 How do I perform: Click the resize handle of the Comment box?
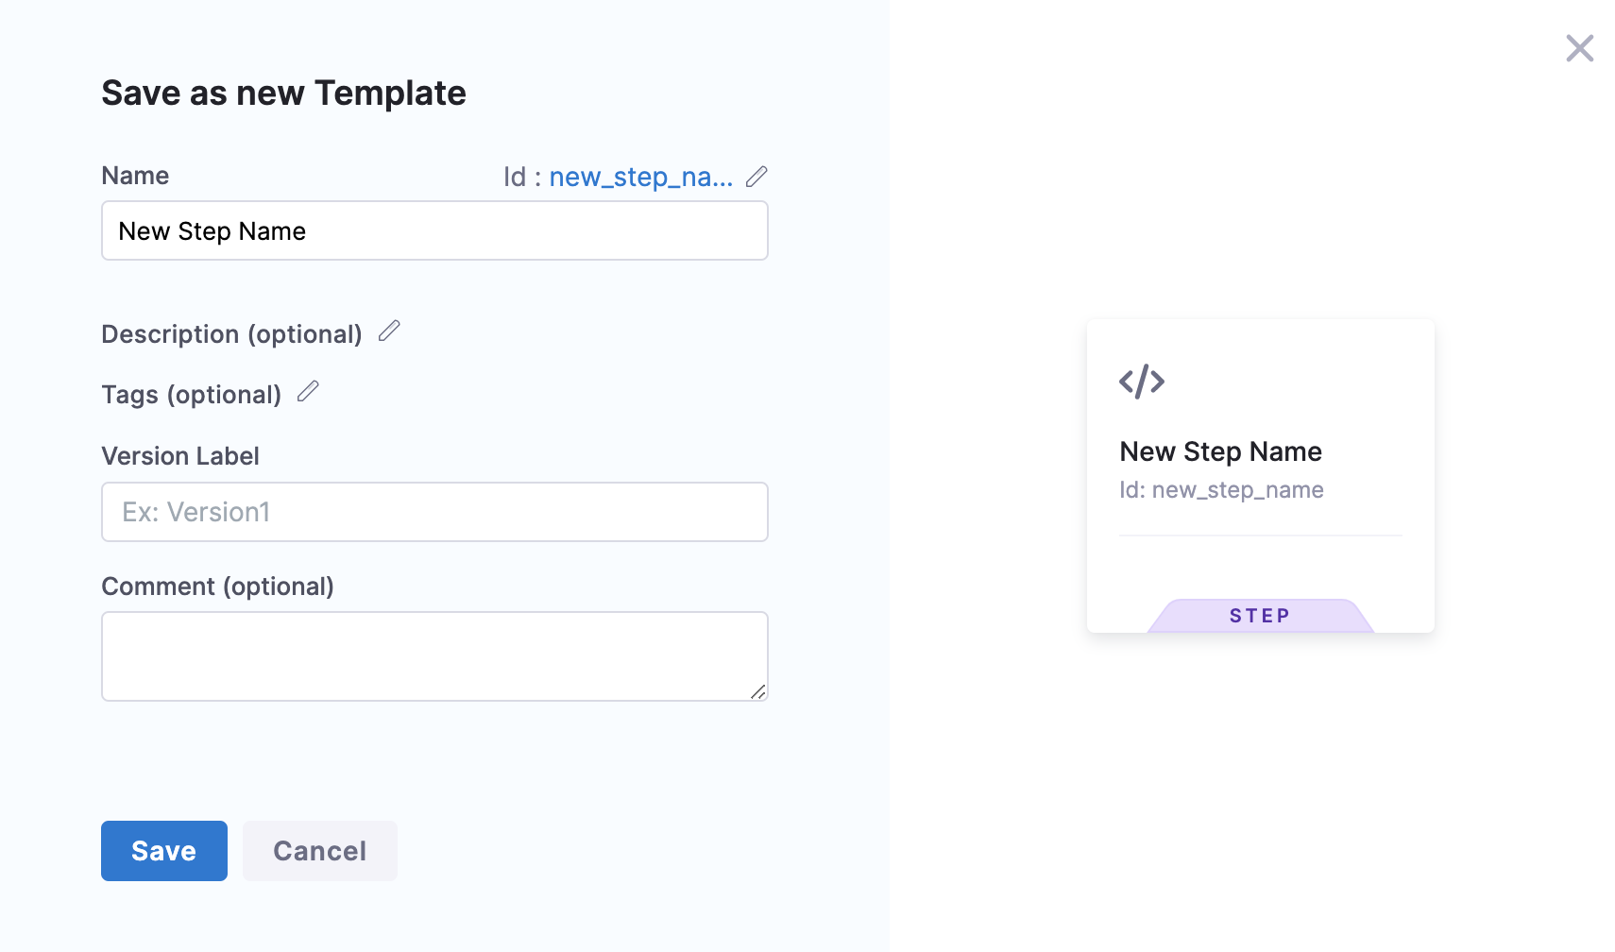pyautogui.click(x=758, y=692)
